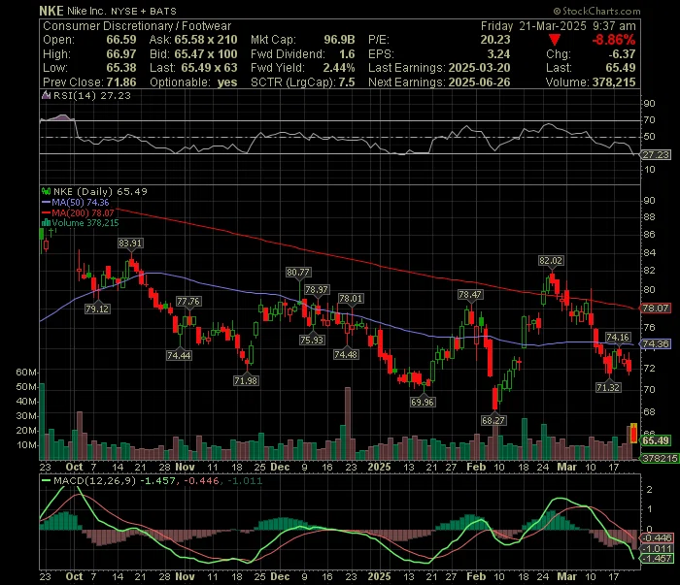Click the MACD(12,26,9) legend label

coord(94,480)
